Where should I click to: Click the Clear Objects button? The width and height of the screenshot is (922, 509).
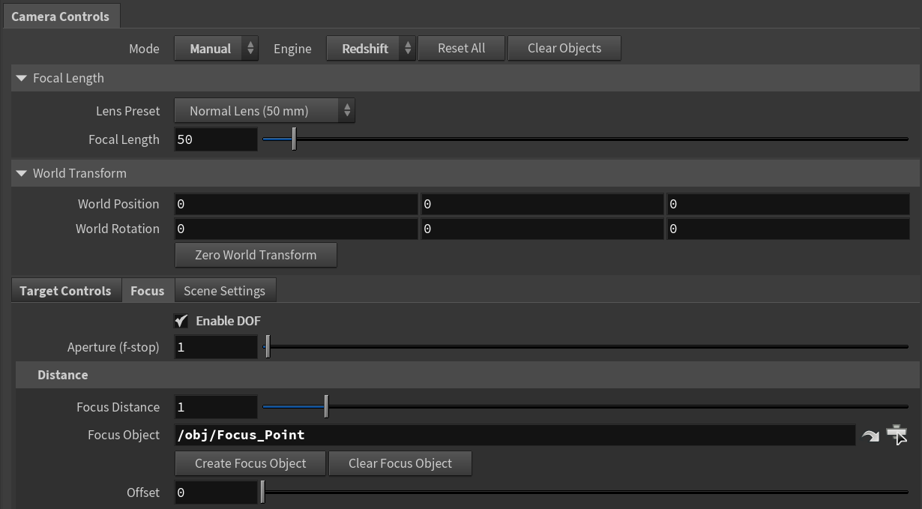(x=564, y=49)
